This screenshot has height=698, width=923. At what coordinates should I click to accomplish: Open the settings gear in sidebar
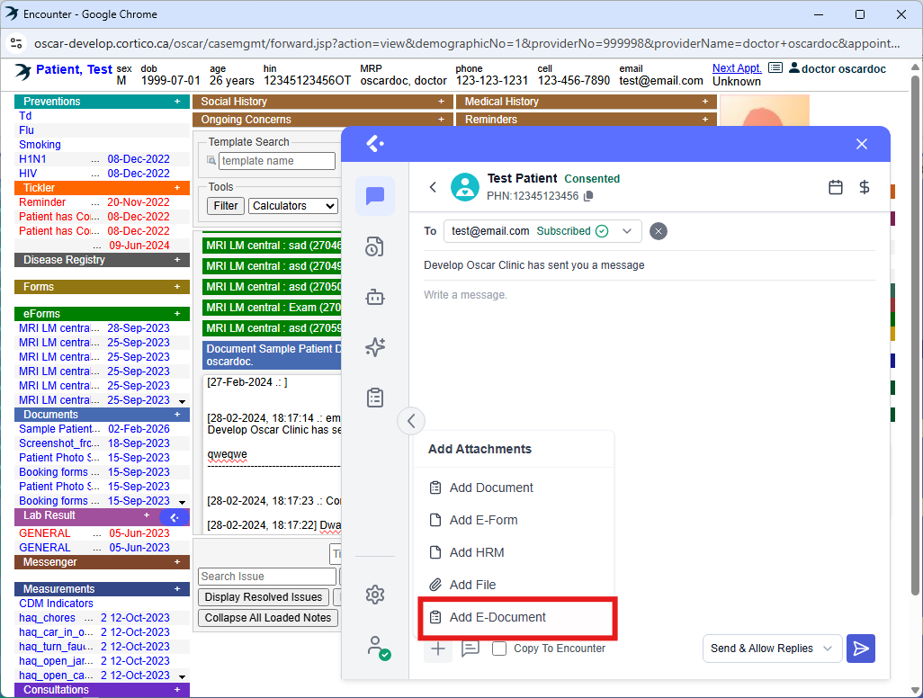point(375,595)
